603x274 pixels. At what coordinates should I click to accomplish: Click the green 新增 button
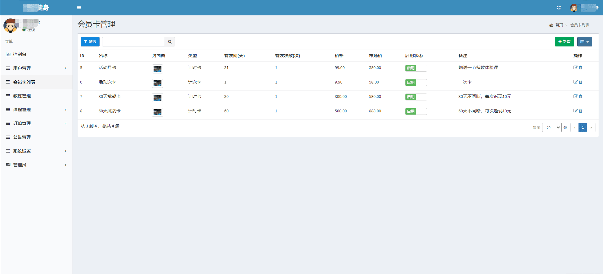click(x=564, y=42)
